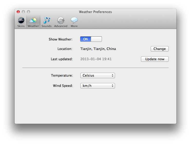Click the Last updated label
Viewport: 191px width, 144px height.
[62, 59]
